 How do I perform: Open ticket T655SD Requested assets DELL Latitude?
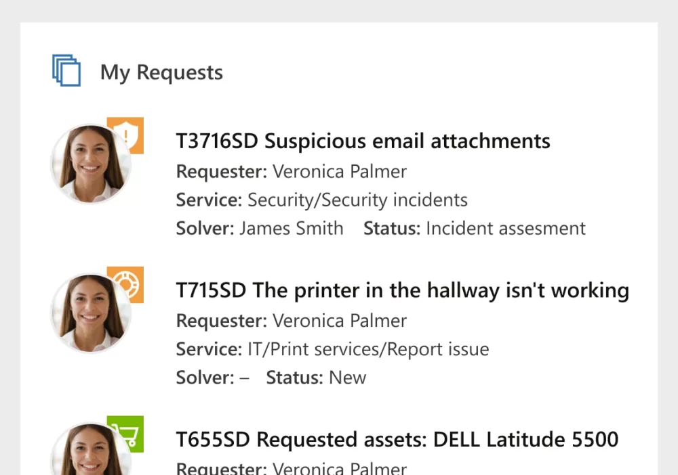pyautogui.click(x=397, y=439)
